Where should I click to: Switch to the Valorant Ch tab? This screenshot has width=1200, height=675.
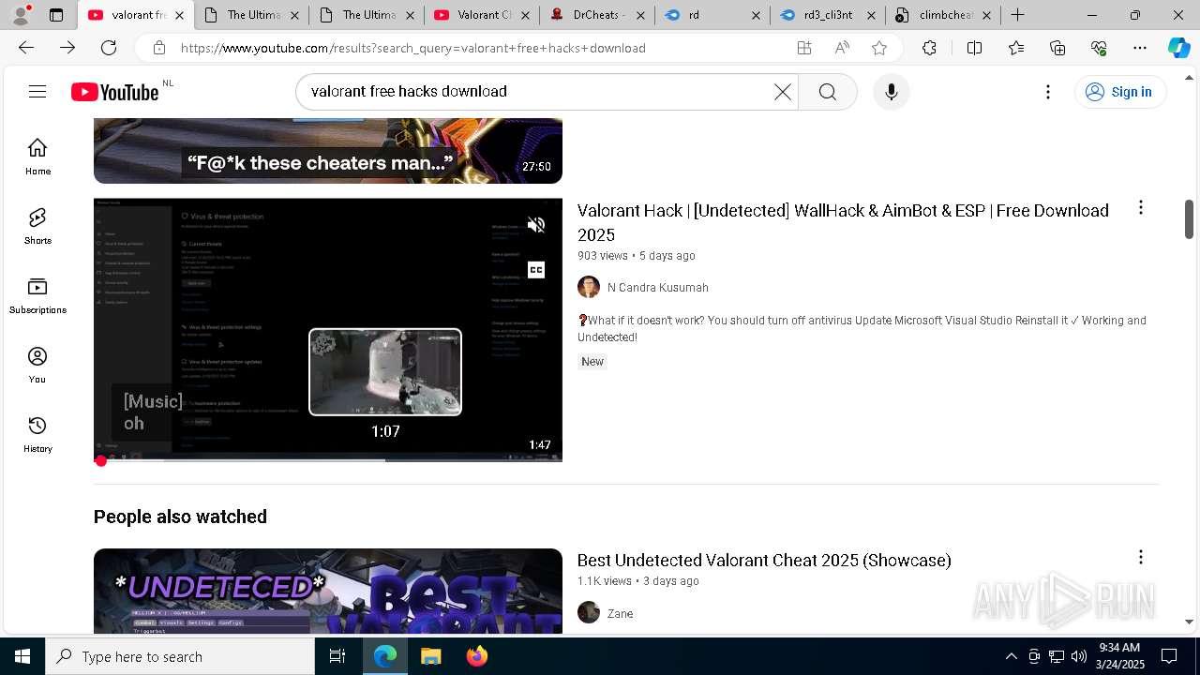tap(482, 15)
